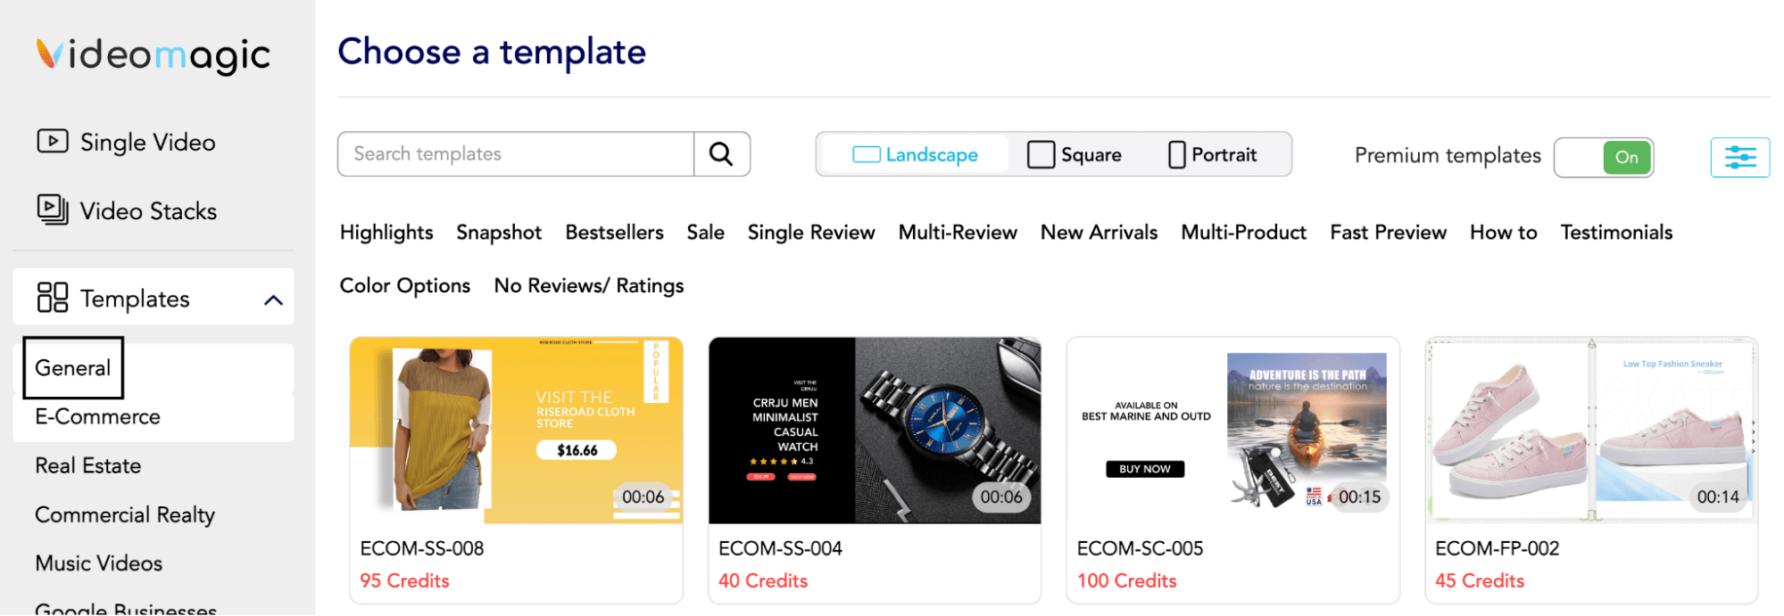Screen dimensions: 1784x616
Task: Collapse the Templates section chevron
Action: click(274, 300)
